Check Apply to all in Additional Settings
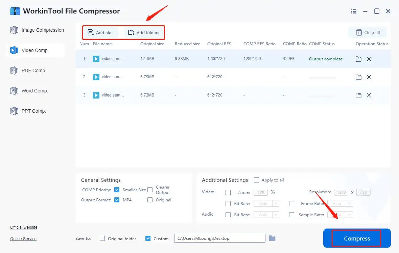This screenshot has width=399, height=253. (x=256, y=180)
